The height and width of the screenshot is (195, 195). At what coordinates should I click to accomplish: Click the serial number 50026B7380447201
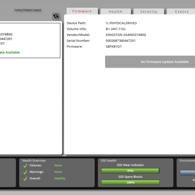pos(121,41)
